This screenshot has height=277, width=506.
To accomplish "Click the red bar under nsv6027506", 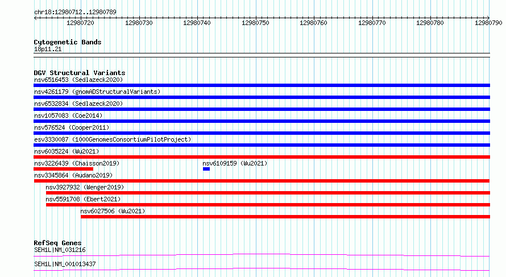I will (285, 217).
